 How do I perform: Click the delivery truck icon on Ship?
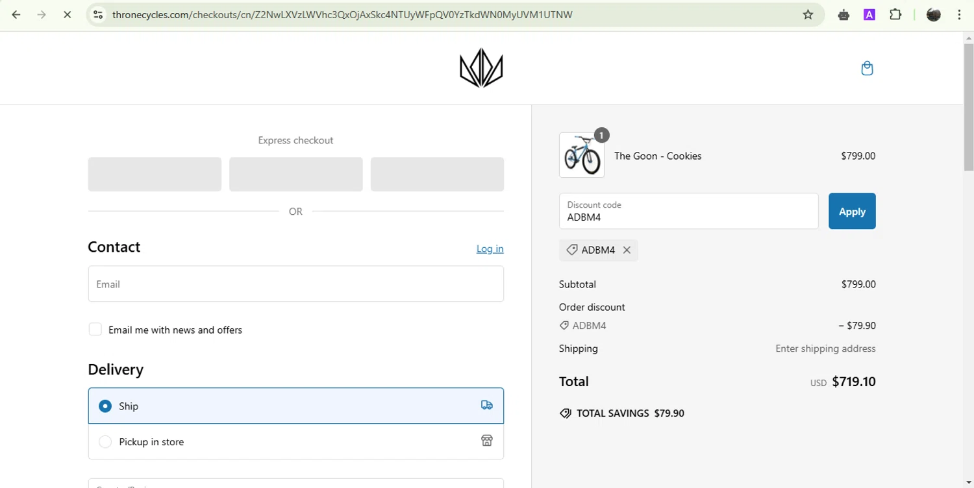[x=486, y=405]
